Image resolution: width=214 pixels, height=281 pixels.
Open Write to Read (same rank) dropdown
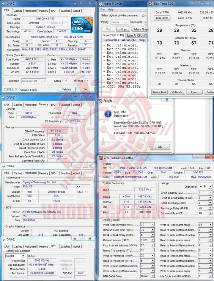(x=205, y=225)
